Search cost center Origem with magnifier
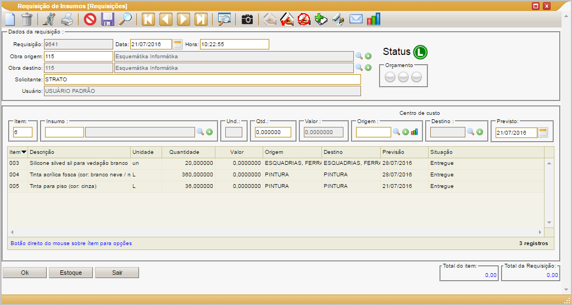The width and height of the screenshot is (572, 305). [397, 132]
